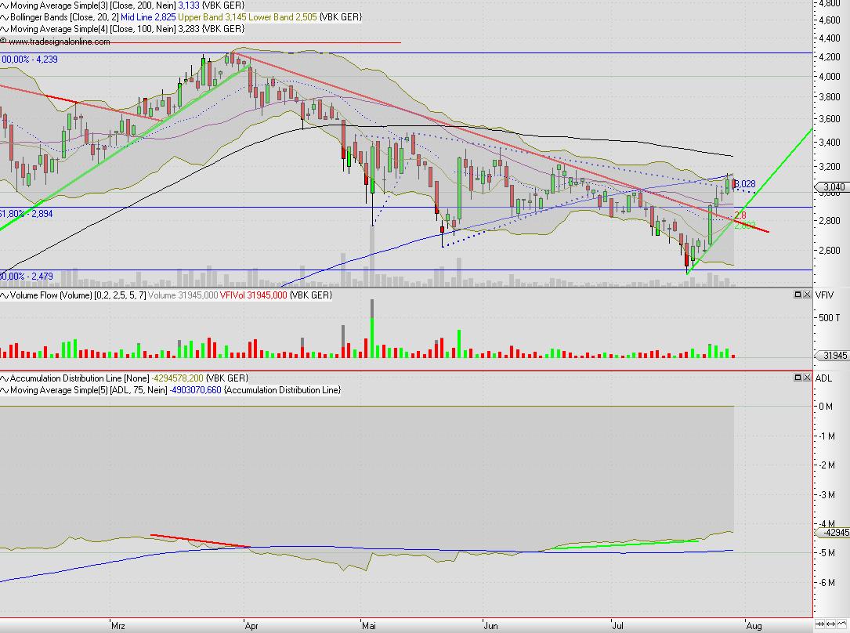
Task: Close the Volume Flow sub-chart pane
Action: 807,295
